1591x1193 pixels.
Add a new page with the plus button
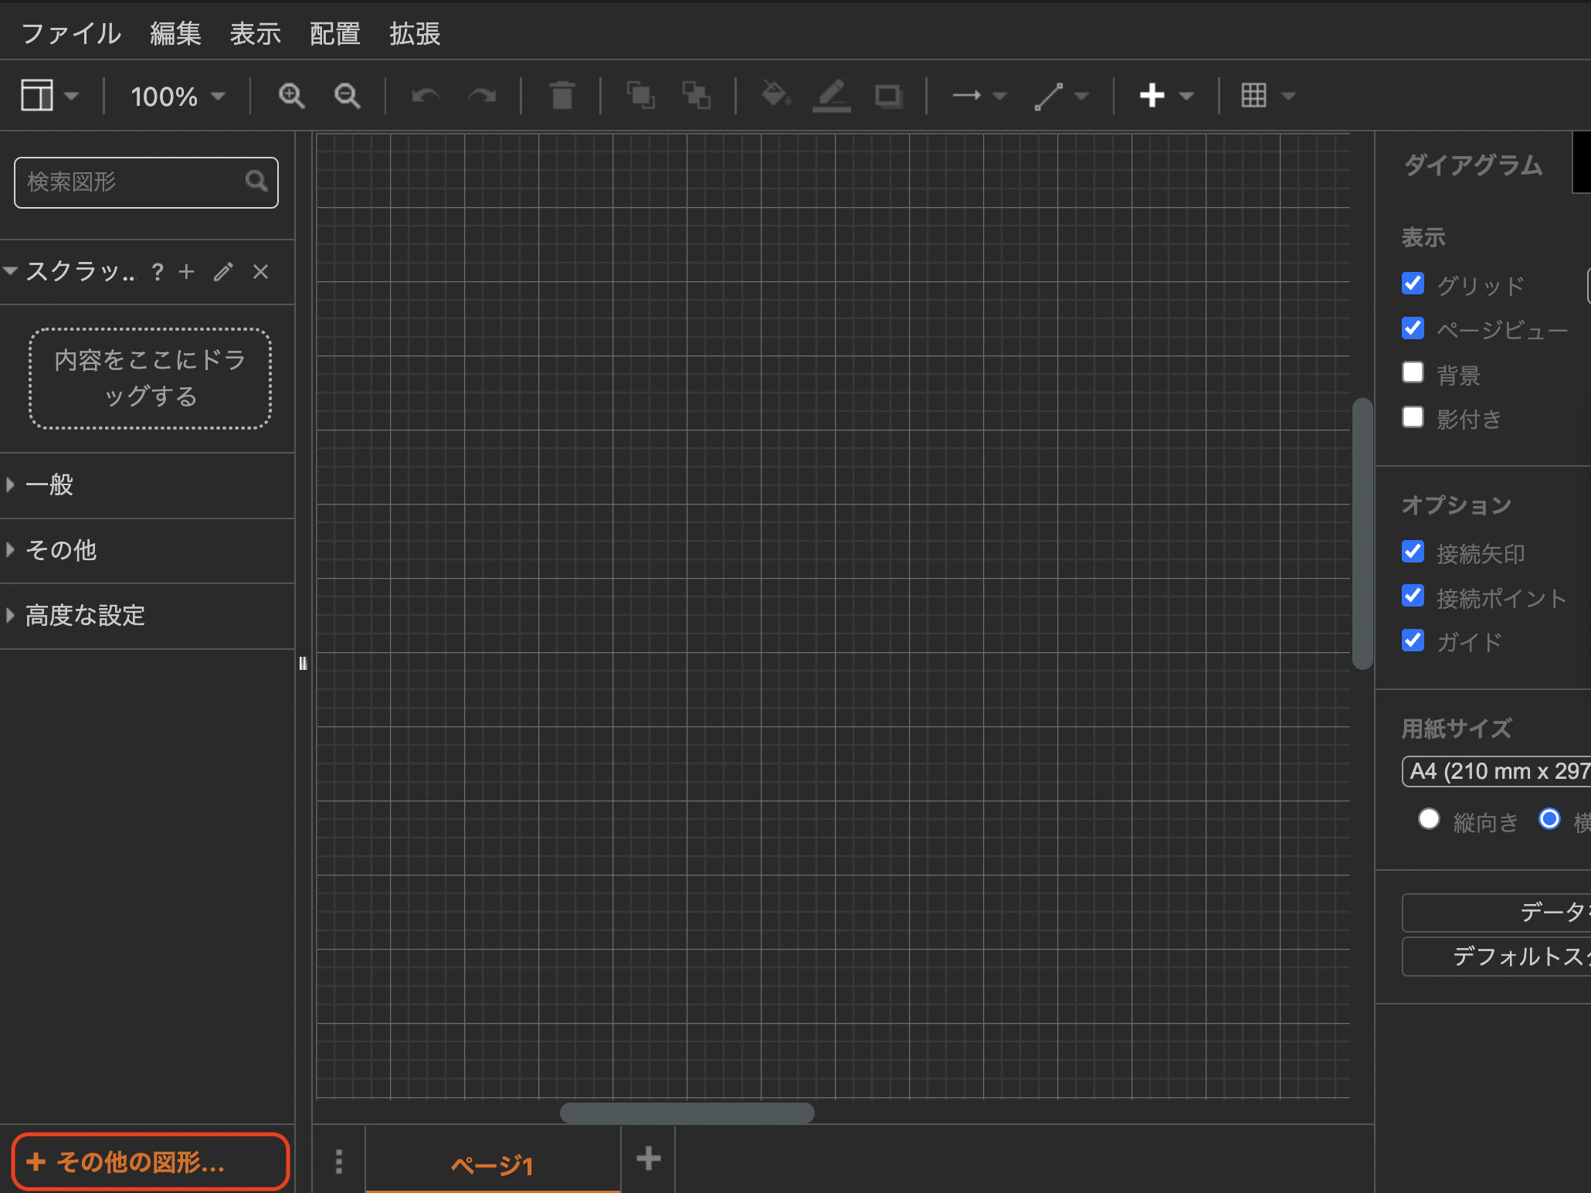(x=648, y=1158)
